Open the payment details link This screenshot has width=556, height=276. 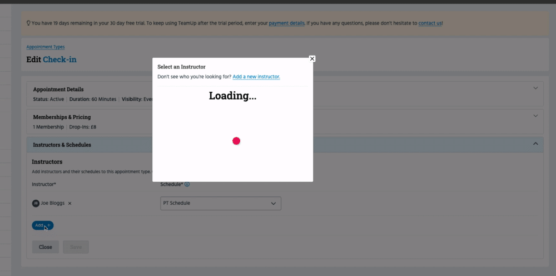286,23
